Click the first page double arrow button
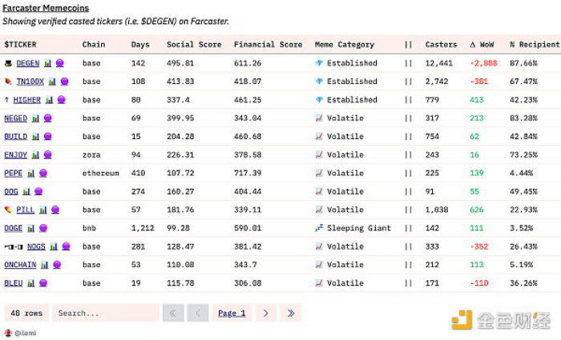The image size is (561, 340). (x=173, y=314)
